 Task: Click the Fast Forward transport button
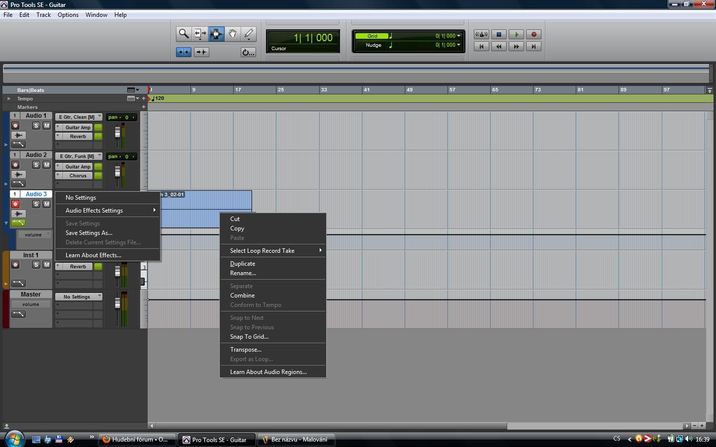pos(516,46)
